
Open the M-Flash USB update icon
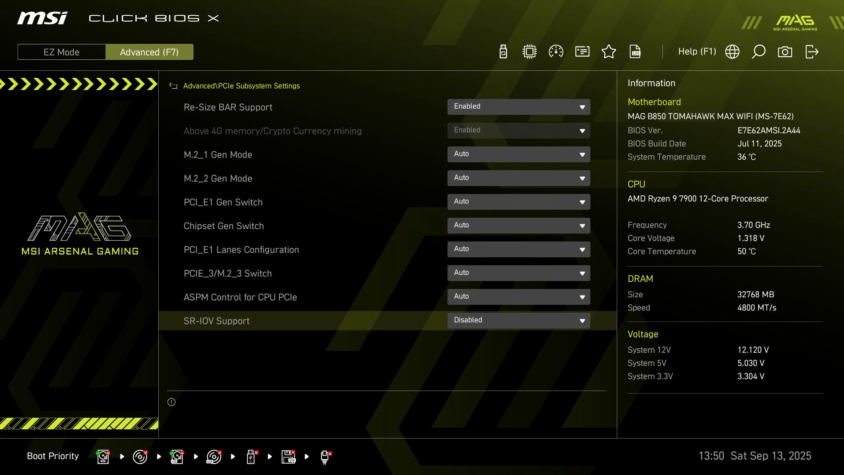point(503,52)
